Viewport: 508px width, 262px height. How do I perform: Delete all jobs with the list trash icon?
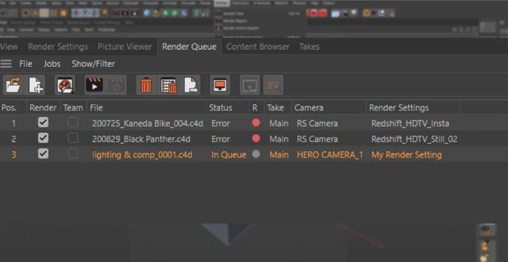[168, 85]
